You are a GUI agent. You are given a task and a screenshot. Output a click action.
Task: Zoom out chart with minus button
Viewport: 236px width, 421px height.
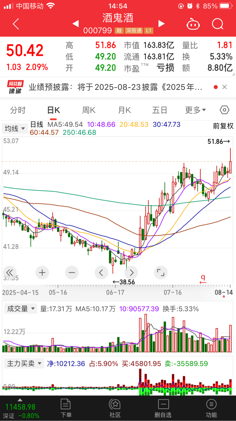[x=72, y=272]
